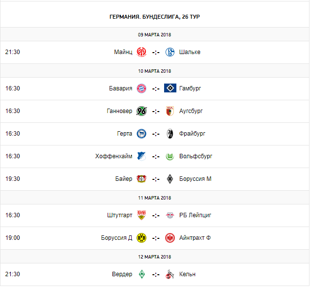
Task: Click the Schalke club logo
Action: point(170,52)
